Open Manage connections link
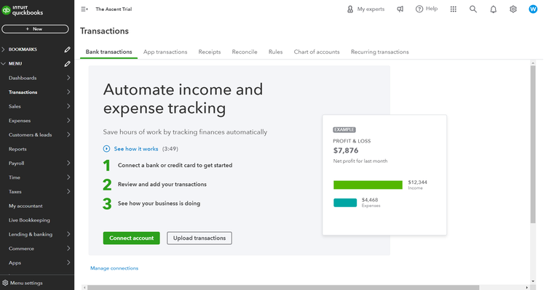Viewport: 546px width, 290px height. [114, 268]
